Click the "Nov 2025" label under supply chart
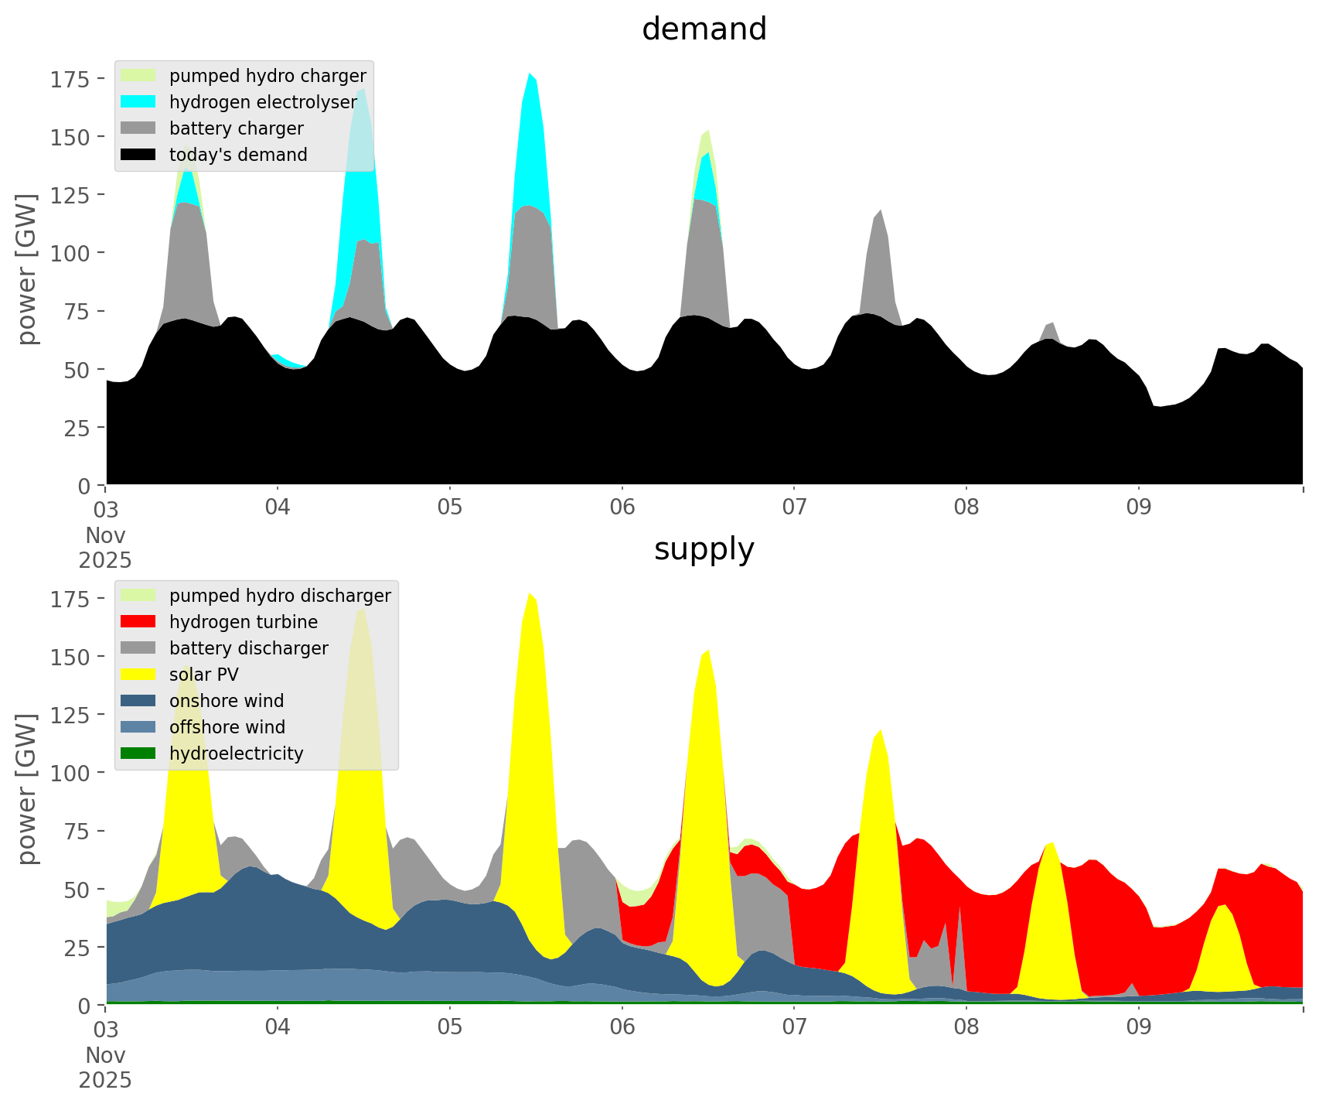Image resolution: width=1319 pixels, height=1107 pixels. 105,1068
